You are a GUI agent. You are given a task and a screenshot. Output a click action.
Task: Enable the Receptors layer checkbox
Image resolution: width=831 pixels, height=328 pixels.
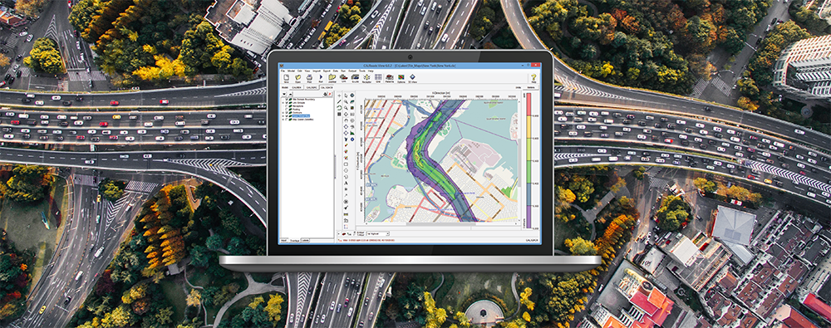pos(287,106)
